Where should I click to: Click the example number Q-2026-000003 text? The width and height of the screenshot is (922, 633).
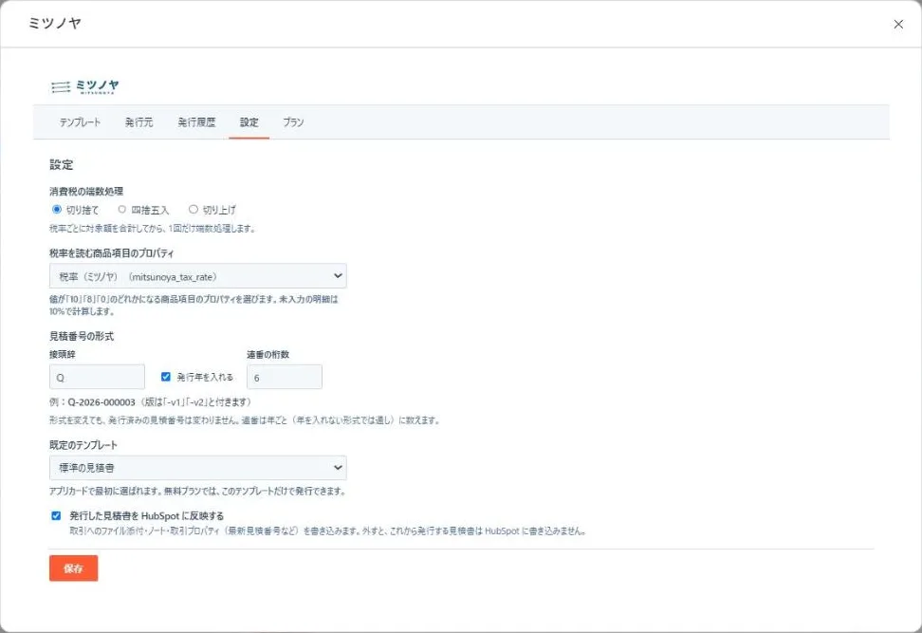click(101, 402)
